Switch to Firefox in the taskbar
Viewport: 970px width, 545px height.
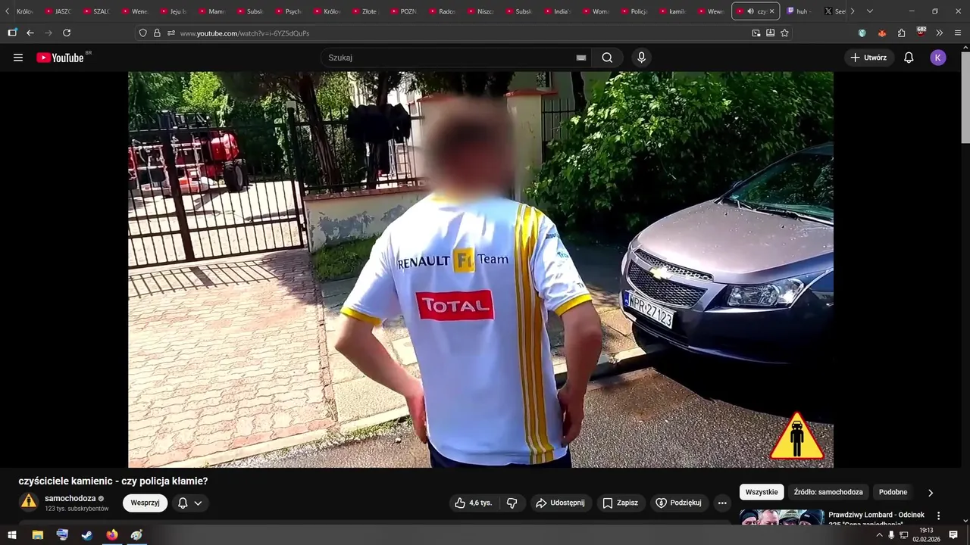[x=112, y=535]
